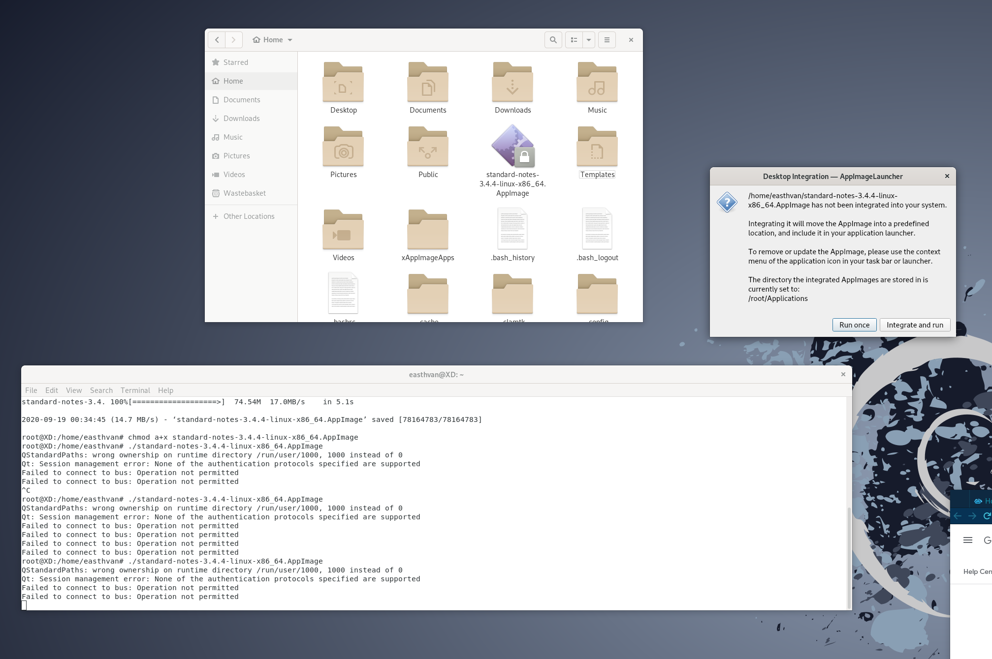Select the Public folder icon
The height and width of the screenshot is (659, 992).
[x=428, y=147]
